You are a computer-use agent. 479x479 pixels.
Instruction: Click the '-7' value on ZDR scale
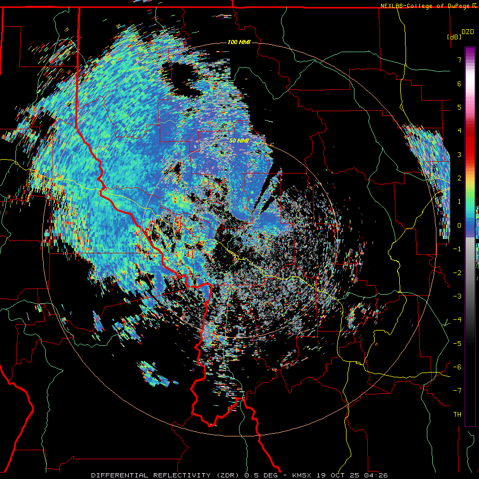(457, 391)
